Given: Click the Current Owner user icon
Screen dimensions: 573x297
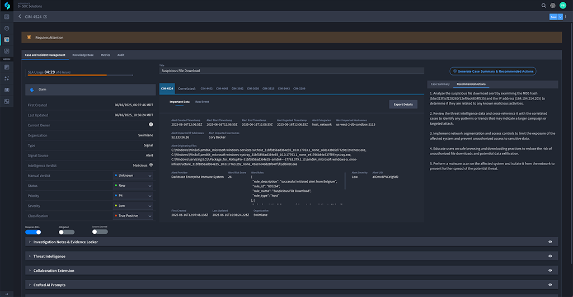Looking at the screenshot, I should click(151, 125).
